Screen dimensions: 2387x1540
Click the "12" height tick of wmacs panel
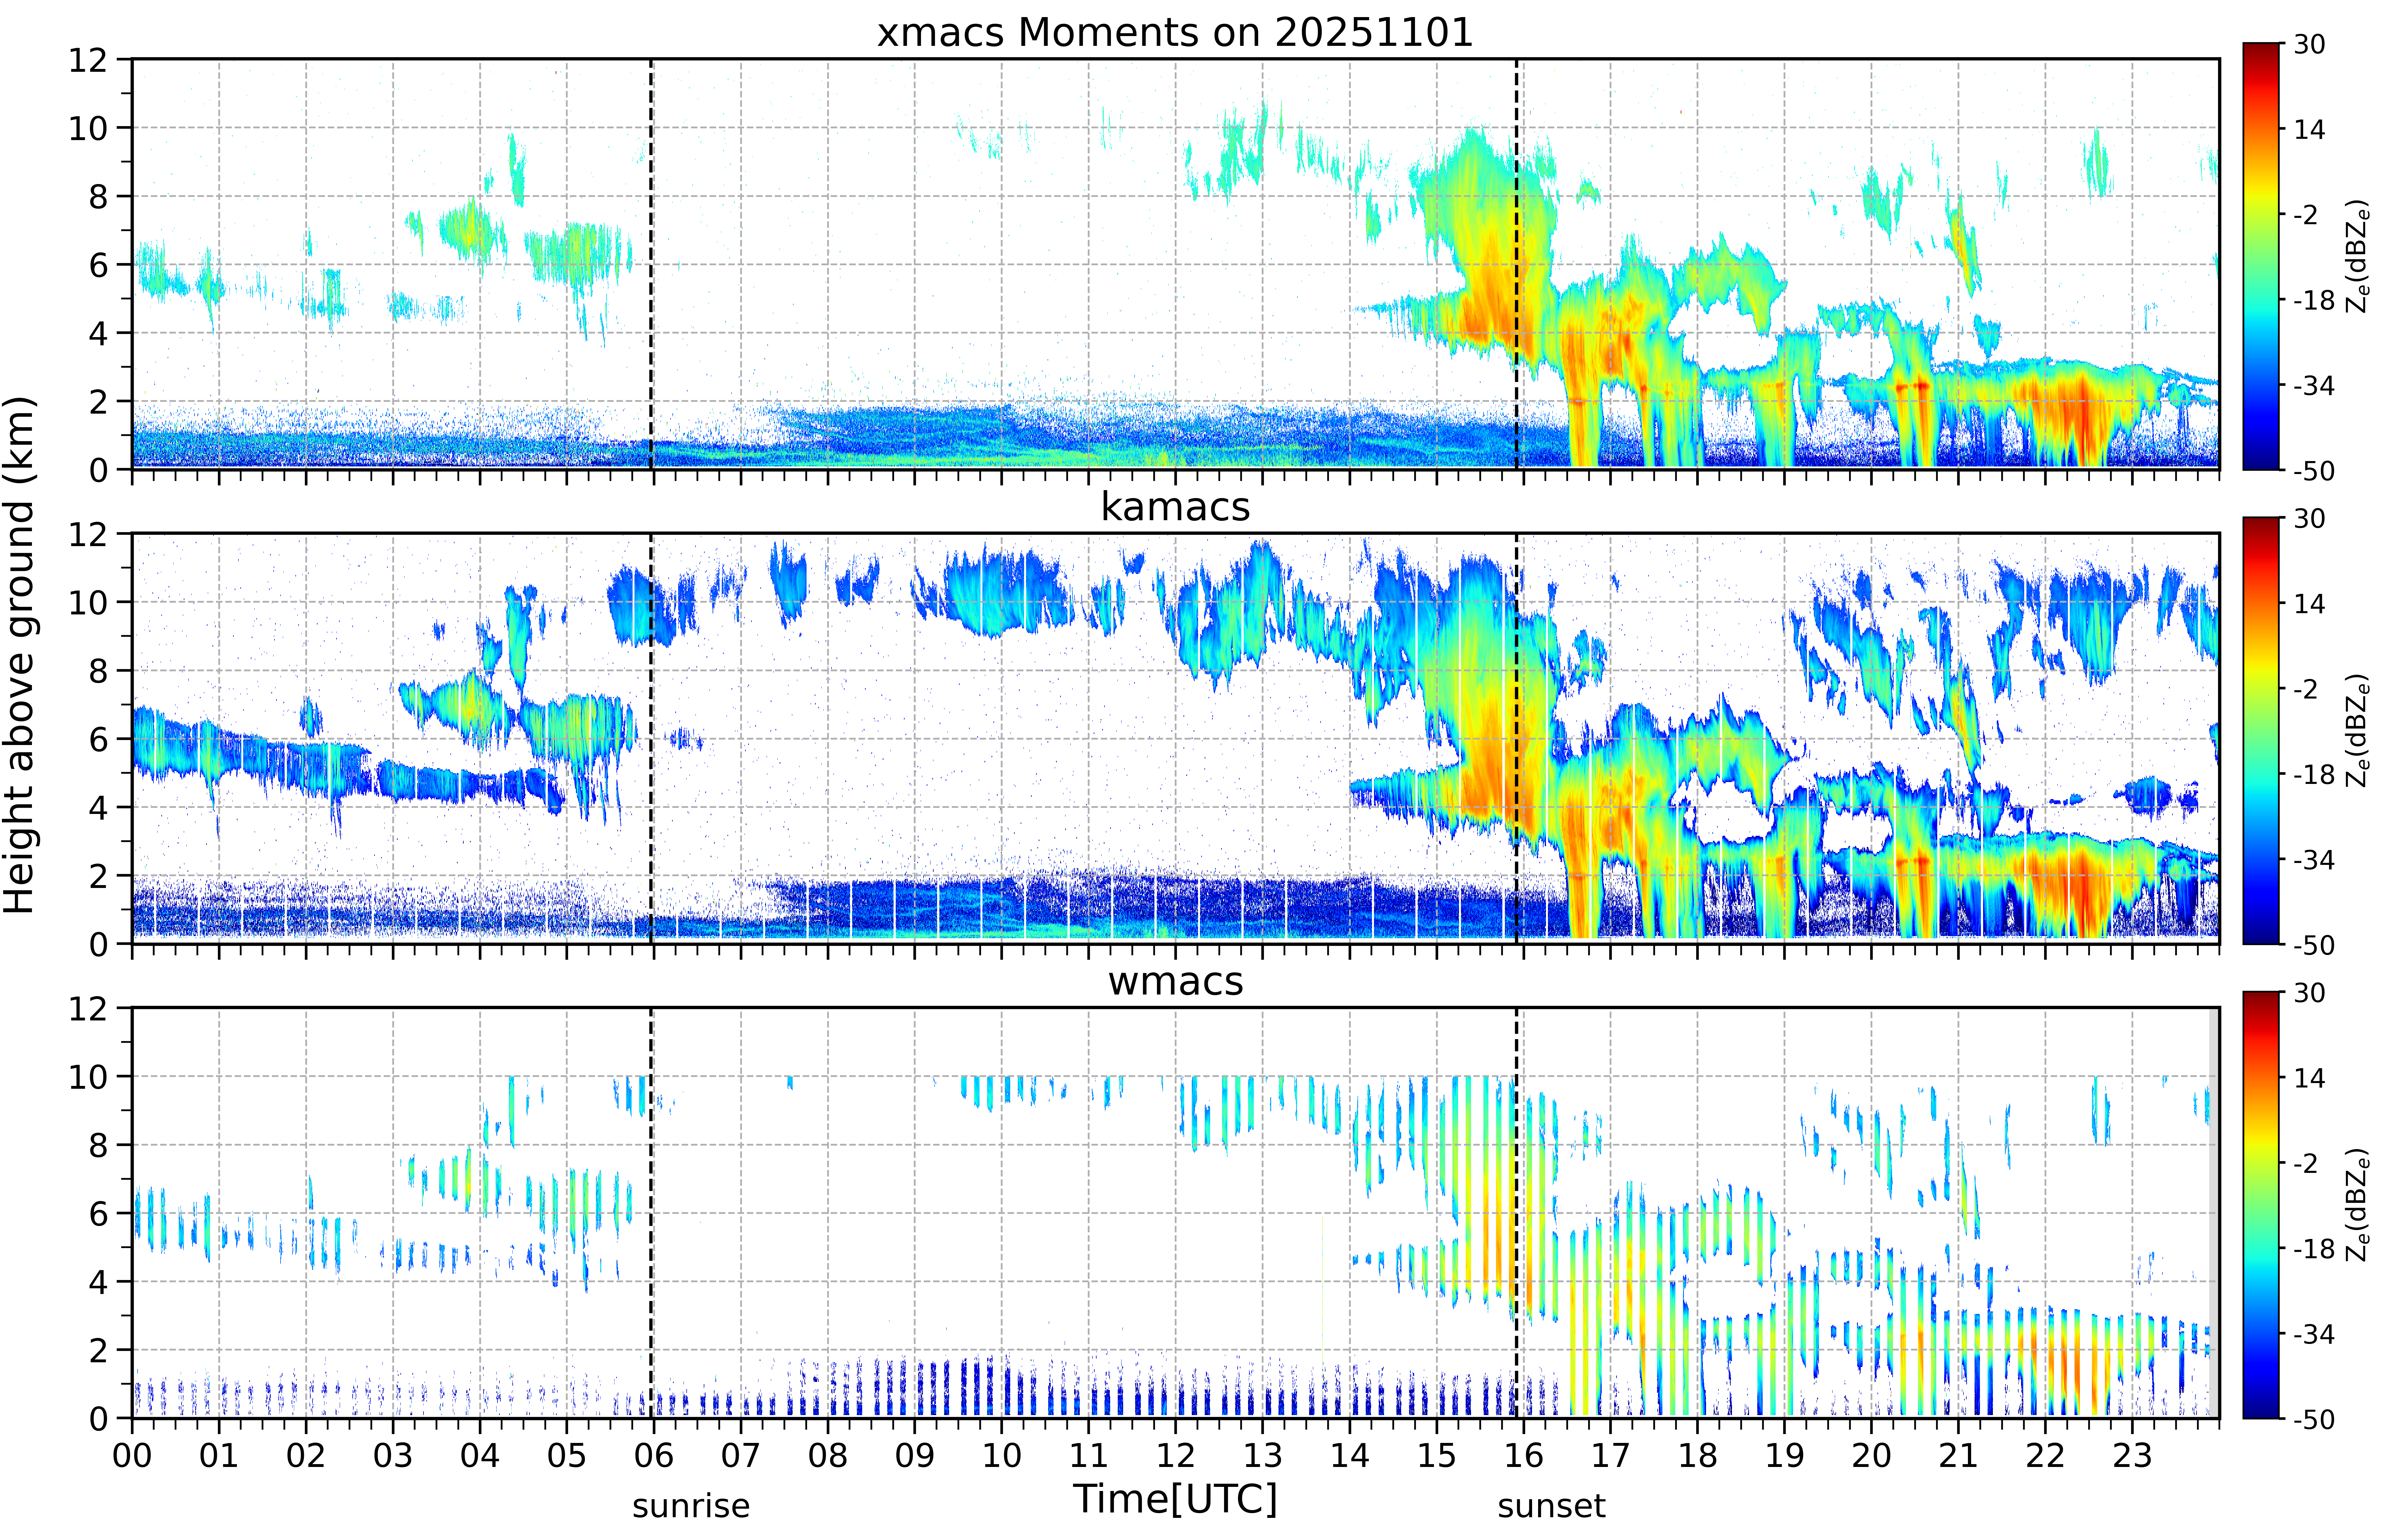[x=88, y=1009]
